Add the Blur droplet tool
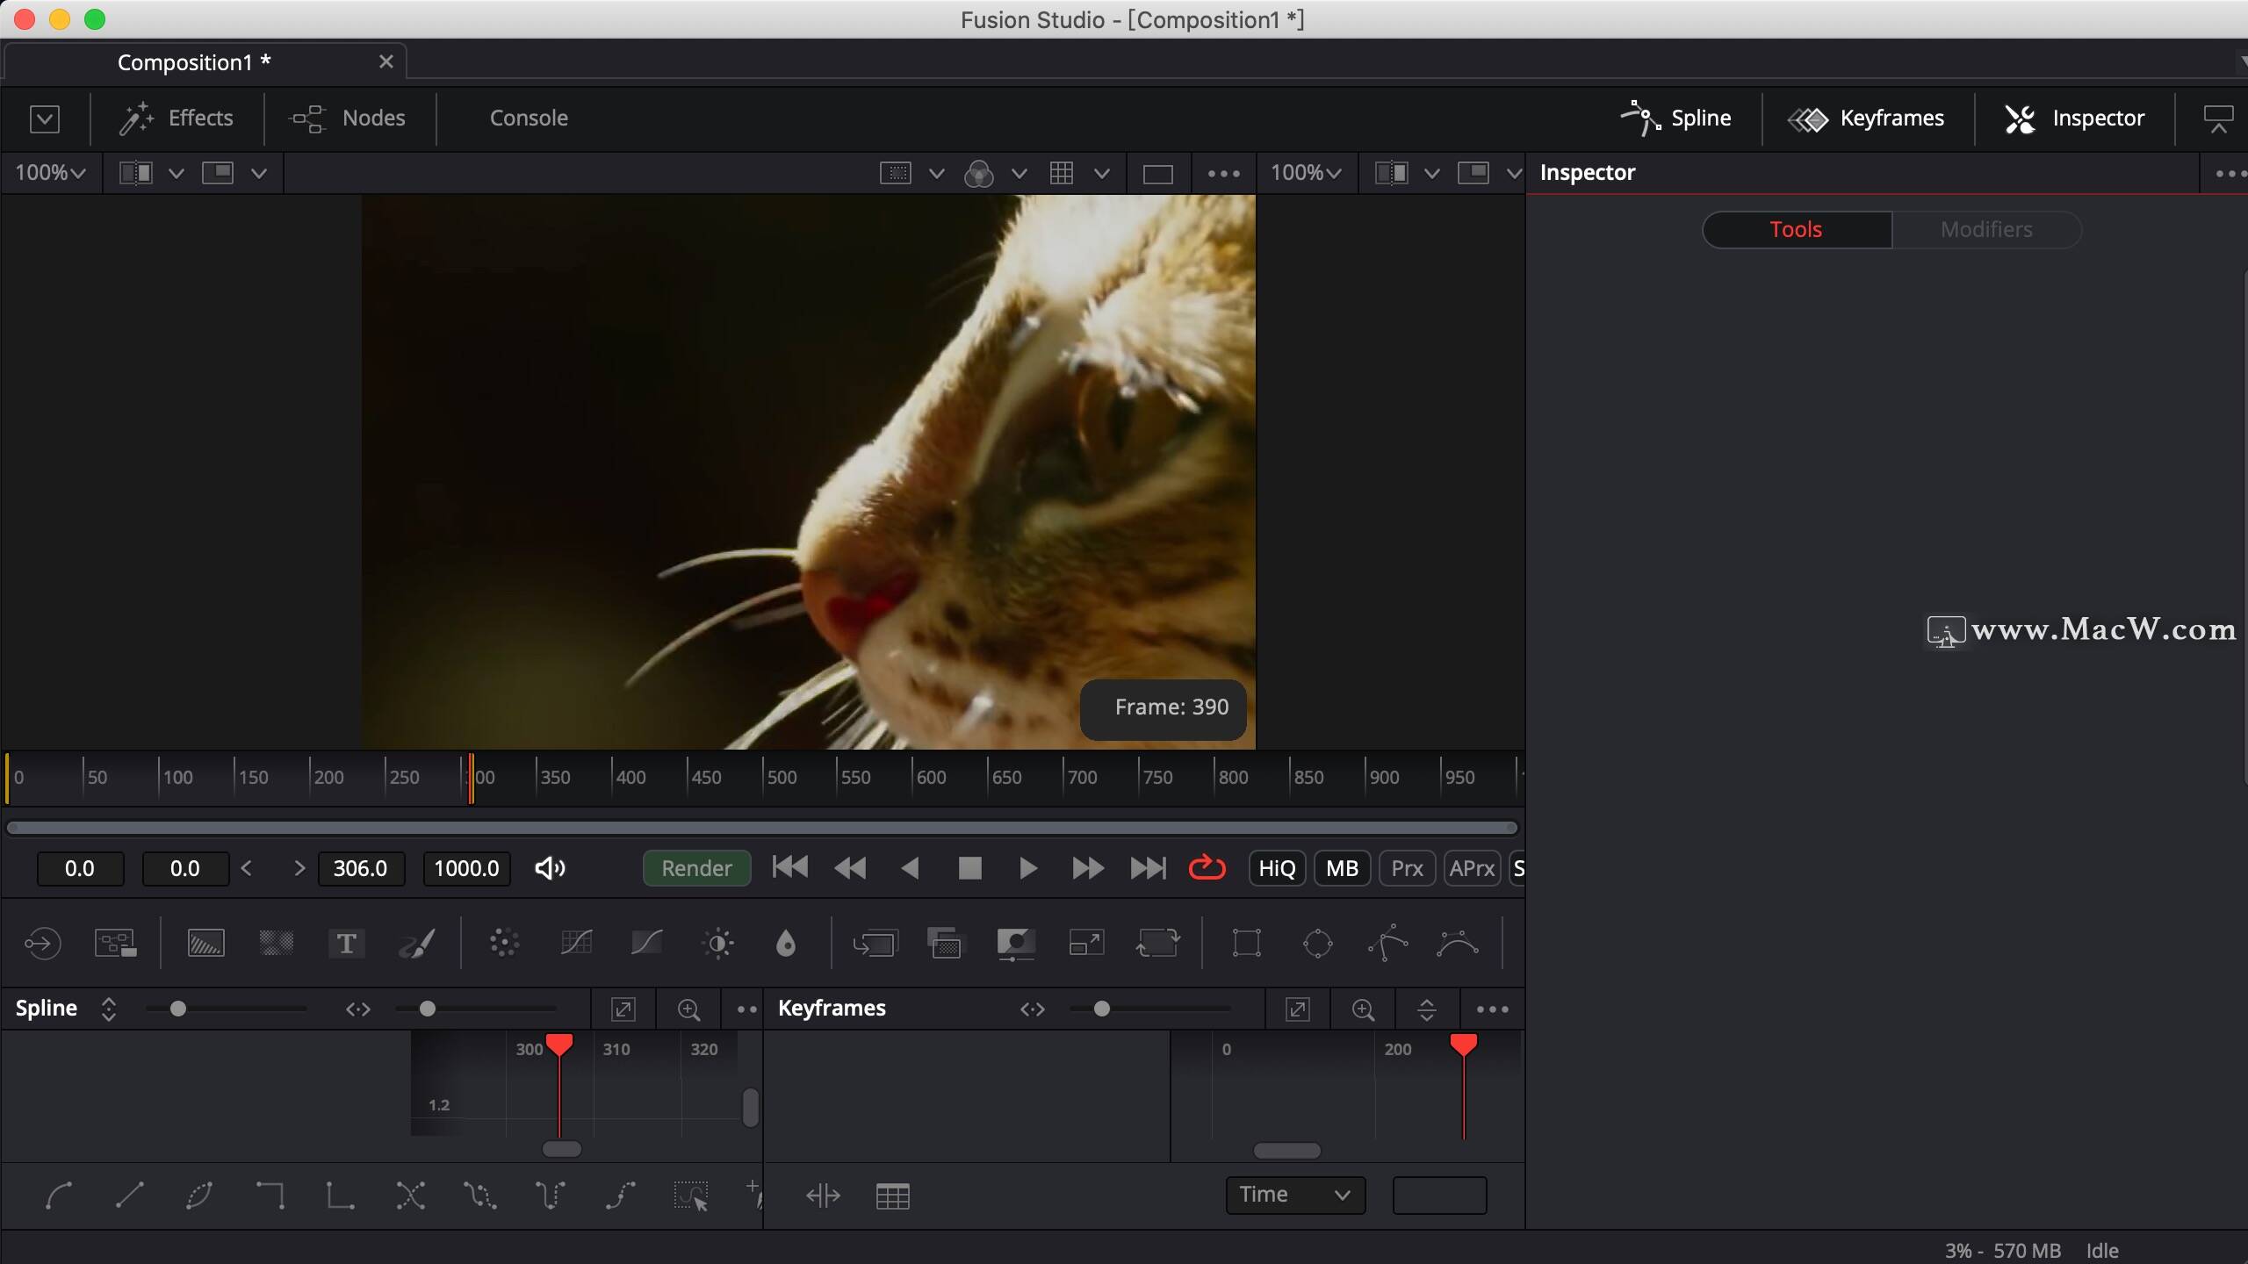2248x1264 pixels. point(786,944)
